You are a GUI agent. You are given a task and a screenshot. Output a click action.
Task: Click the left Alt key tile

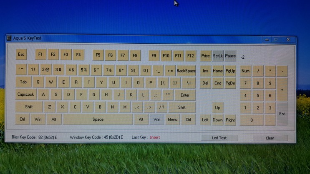click(54, 119)
